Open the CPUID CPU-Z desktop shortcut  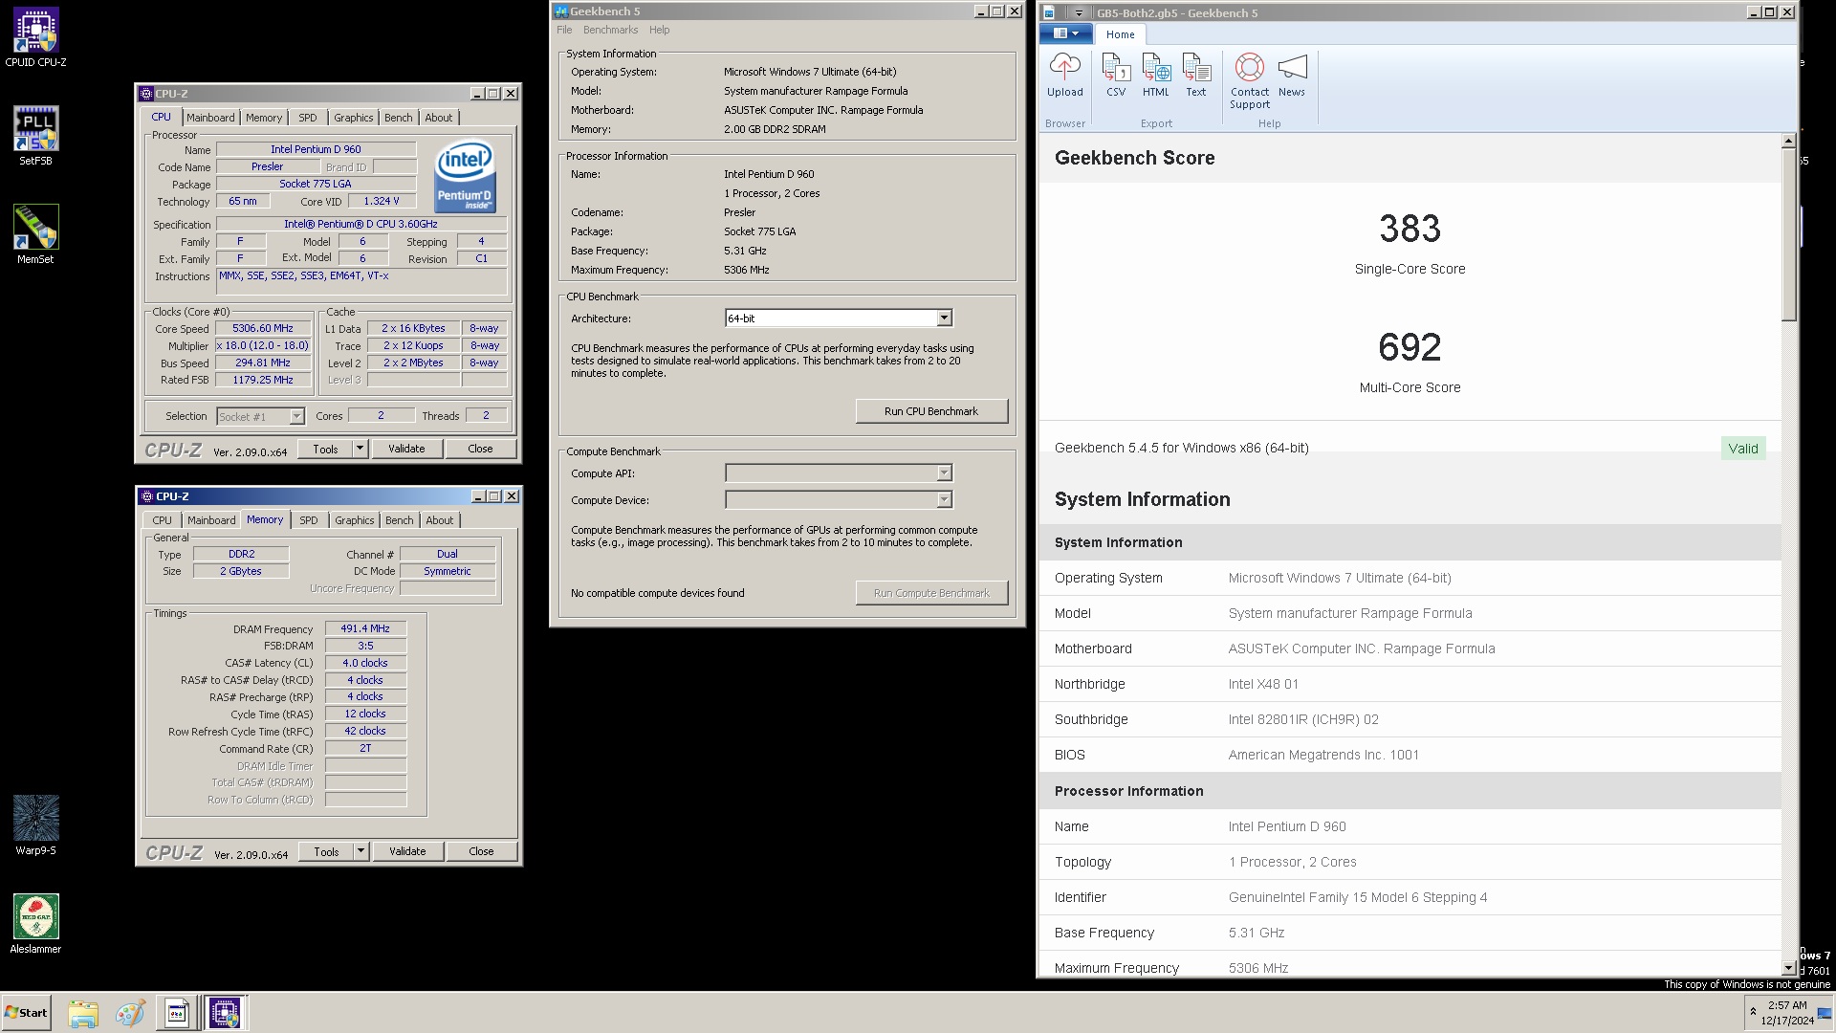tap(35, 38)
